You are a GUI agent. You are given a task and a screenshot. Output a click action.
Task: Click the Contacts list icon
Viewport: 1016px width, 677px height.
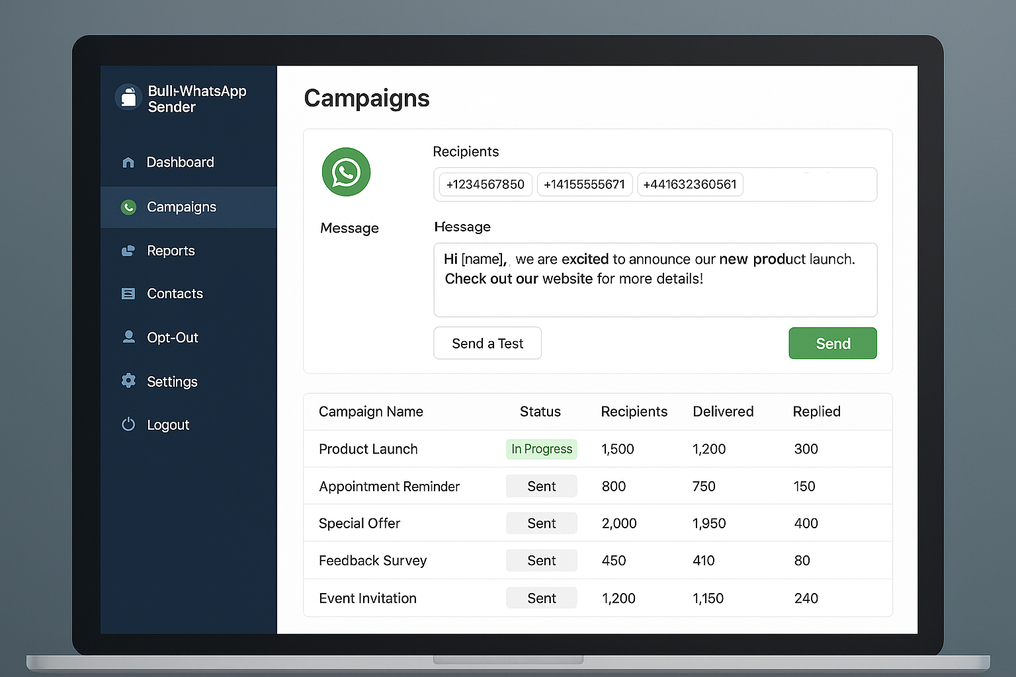(x=128, y=294)
